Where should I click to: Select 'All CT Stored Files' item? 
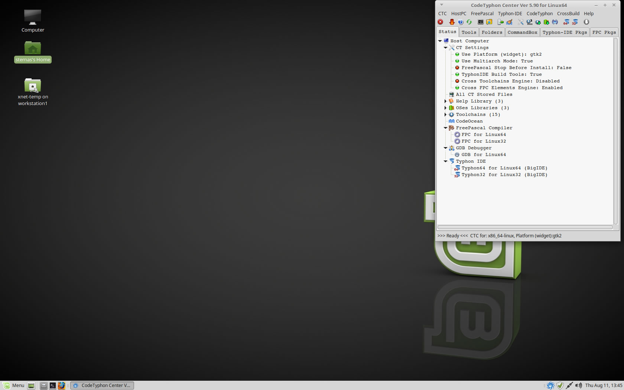coord(484,94)
